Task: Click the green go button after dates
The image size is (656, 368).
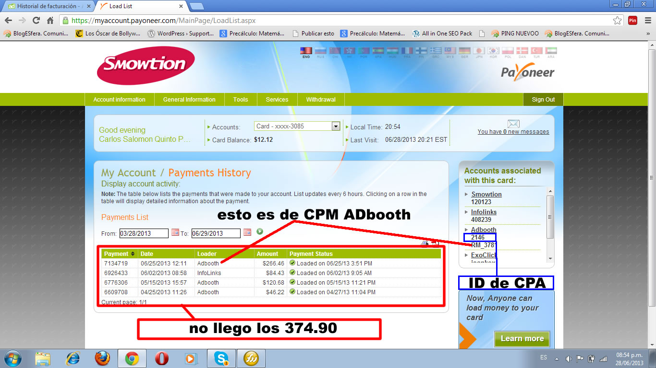Action: tap(260, 231)
